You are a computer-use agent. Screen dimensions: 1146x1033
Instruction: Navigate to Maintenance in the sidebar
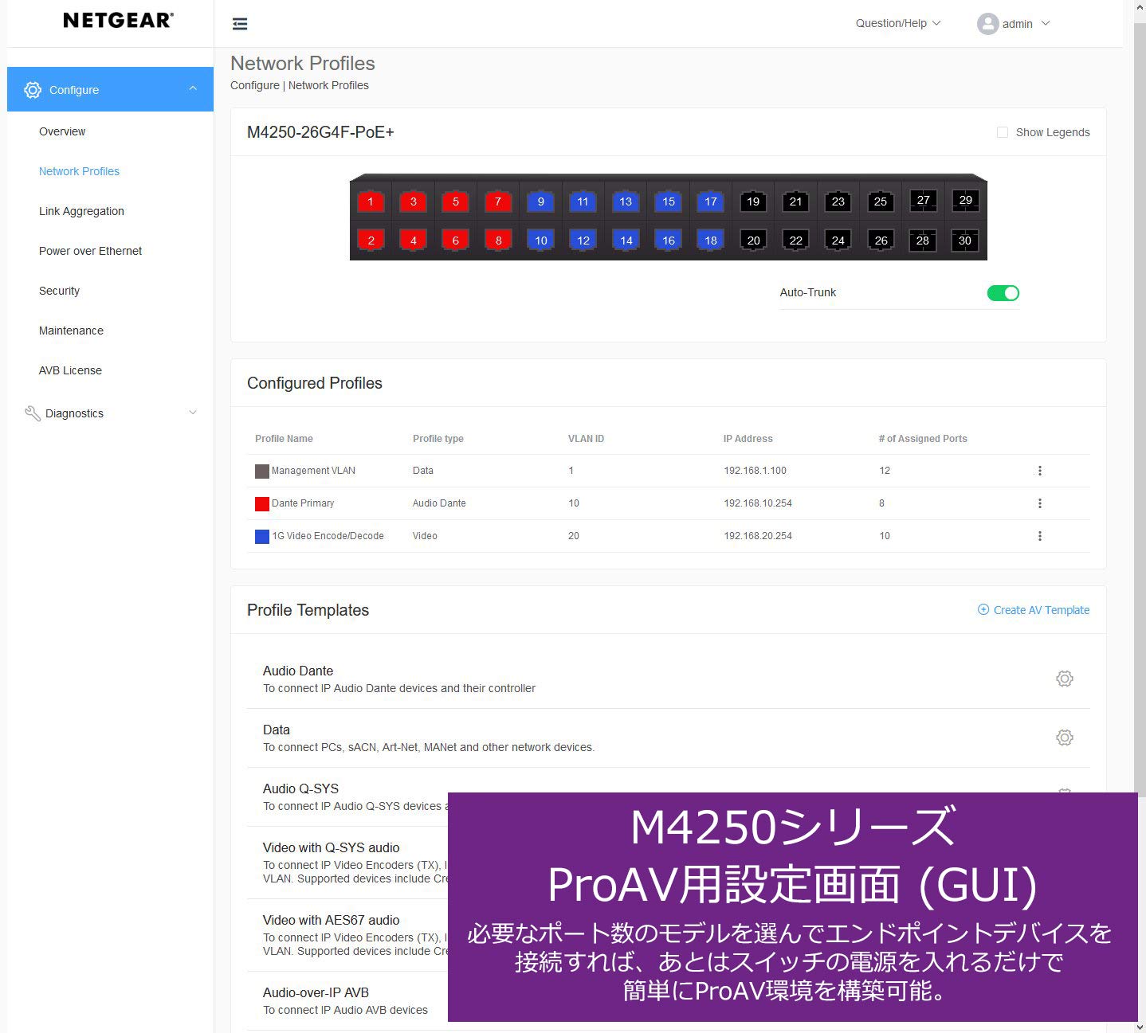(71, 331)
